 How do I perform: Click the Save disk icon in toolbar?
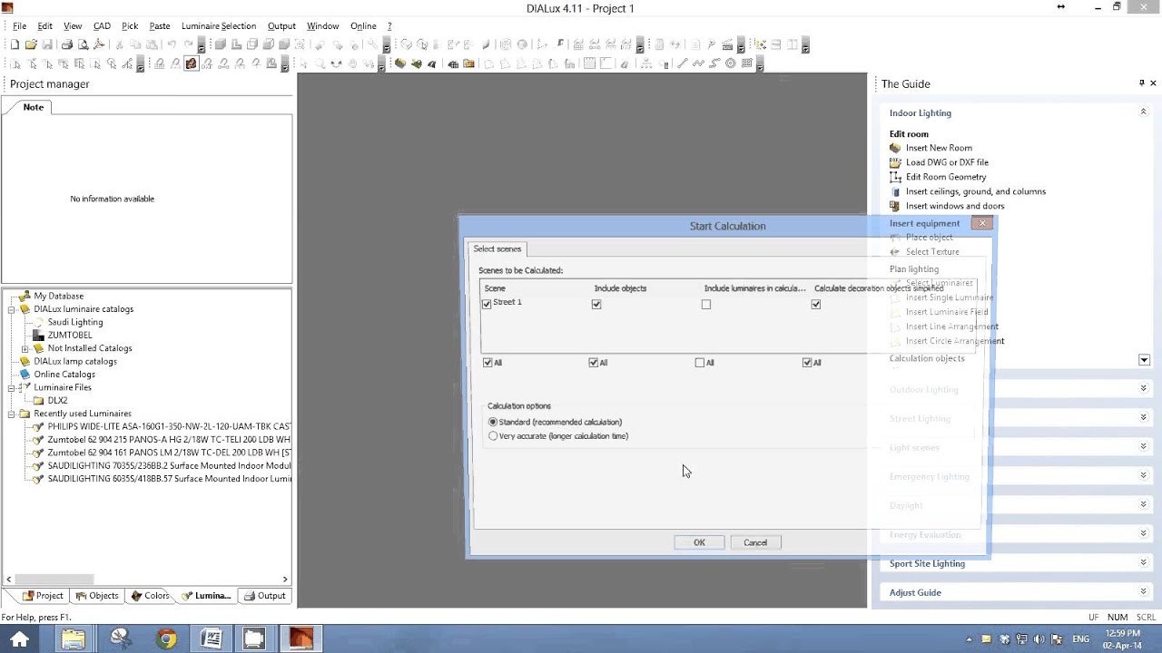click(46, 44)
